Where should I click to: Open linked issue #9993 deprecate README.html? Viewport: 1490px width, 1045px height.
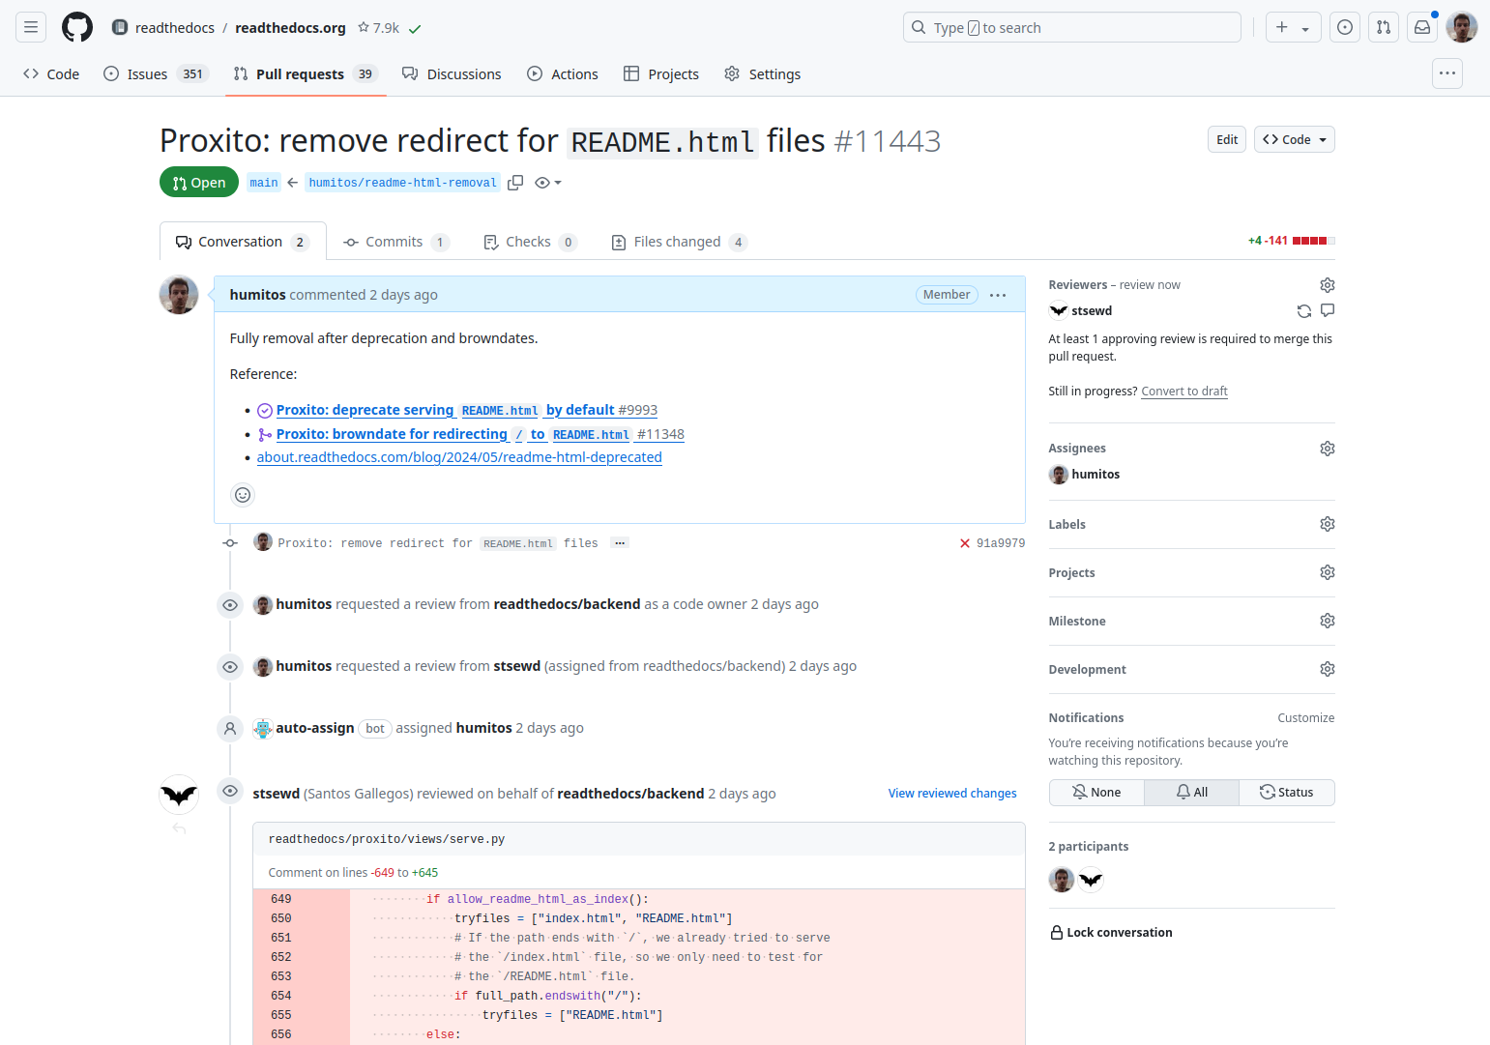(467, 410)
